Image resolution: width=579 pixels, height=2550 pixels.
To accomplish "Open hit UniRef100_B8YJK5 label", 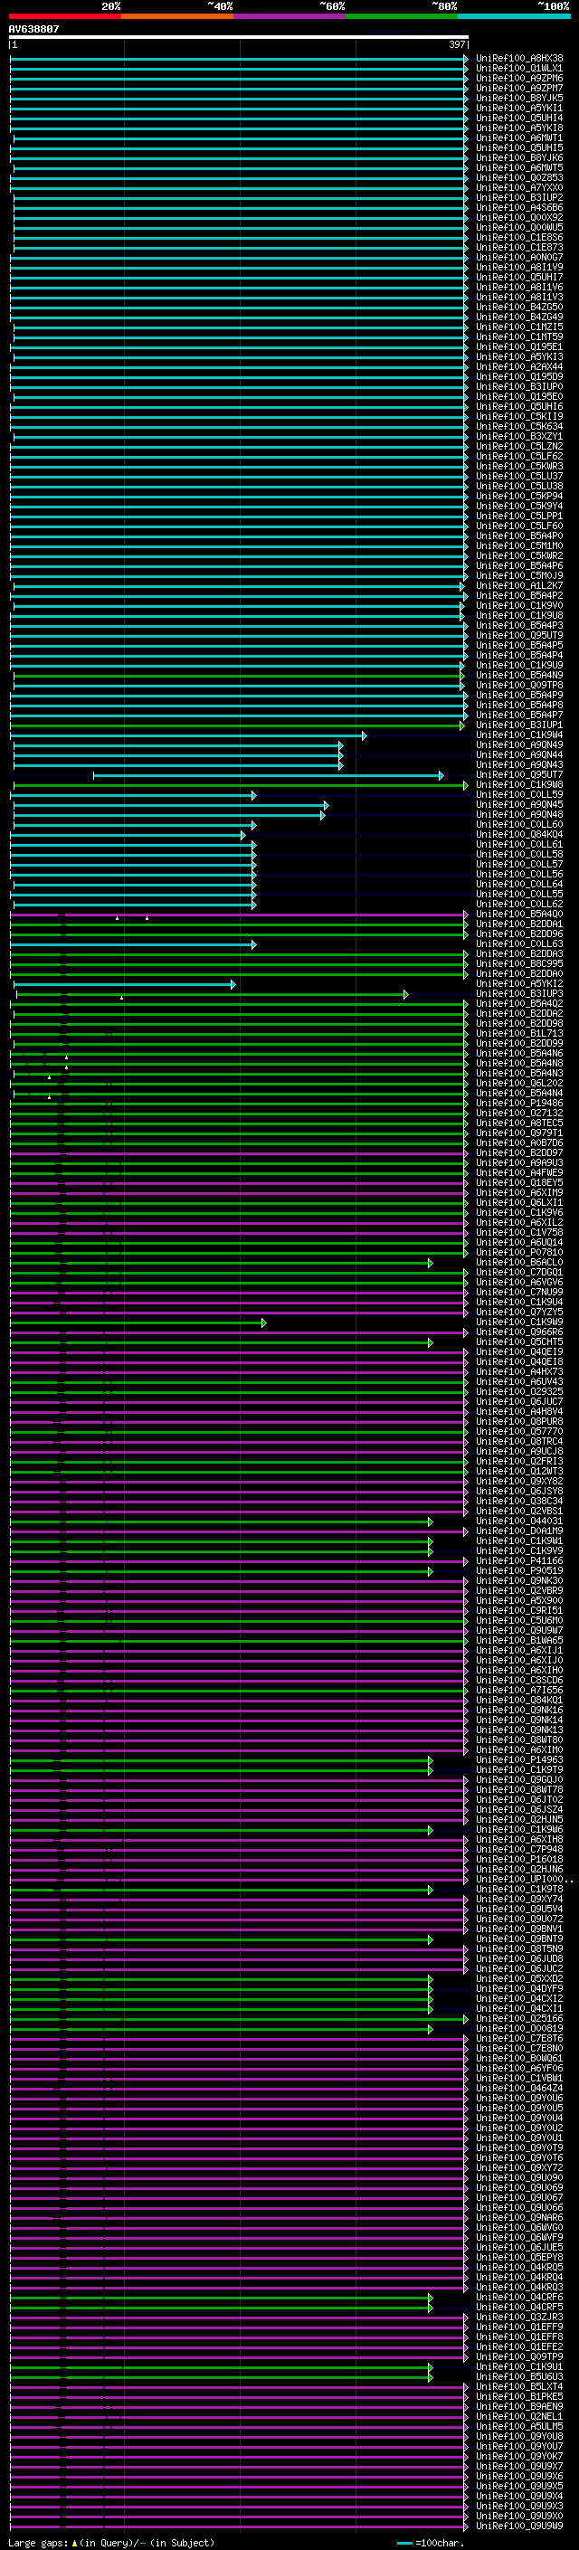I will (x=519, y=98).
